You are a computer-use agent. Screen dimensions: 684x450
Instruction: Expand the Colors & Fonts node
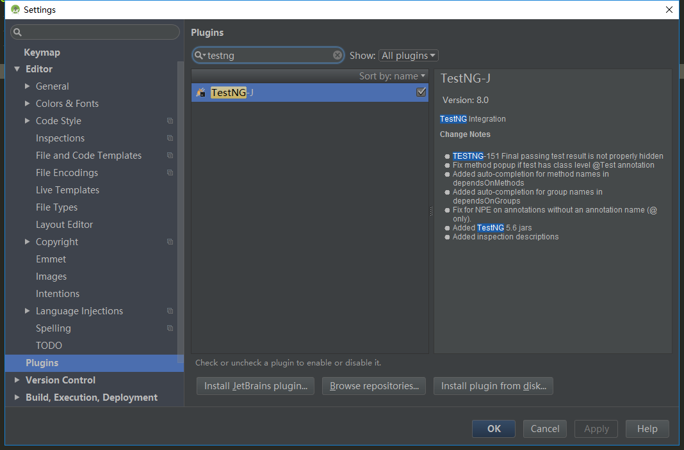[x=27, y=103]
